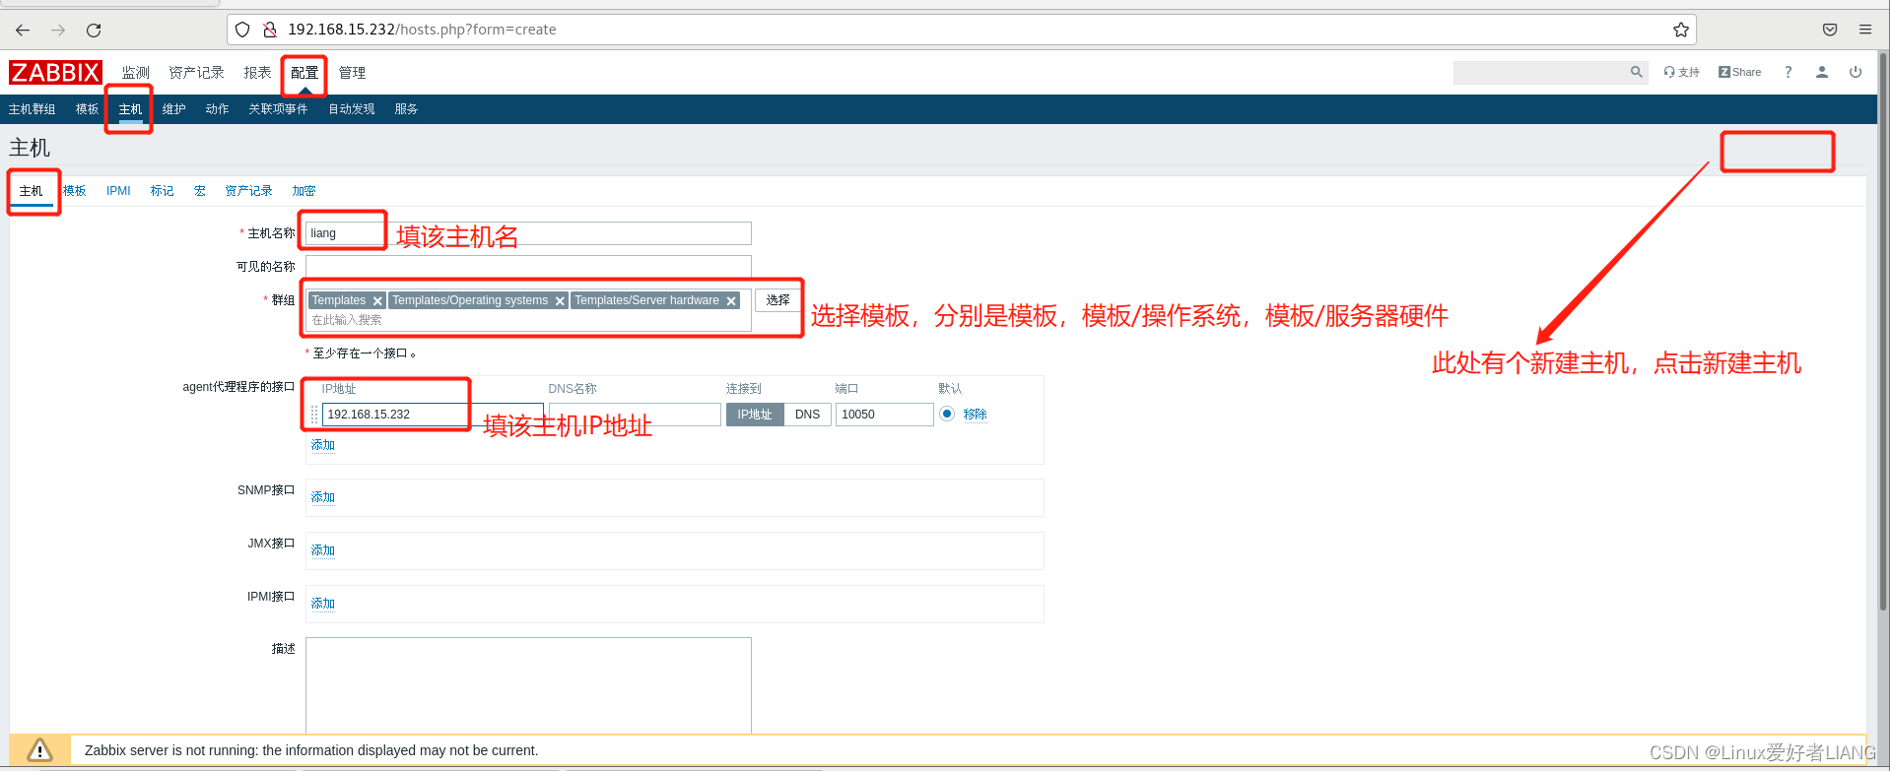Click the insecure connection lock icon

269,30
